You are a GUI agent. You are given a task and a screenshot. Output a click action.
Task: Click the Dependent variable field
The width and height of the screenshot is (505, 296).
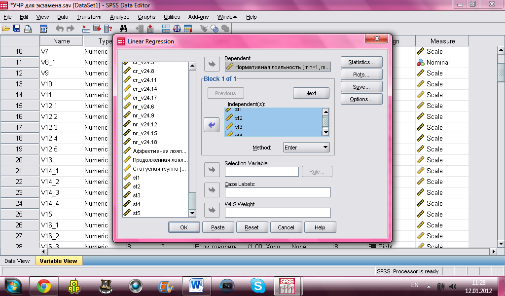(x=278, y=67)
